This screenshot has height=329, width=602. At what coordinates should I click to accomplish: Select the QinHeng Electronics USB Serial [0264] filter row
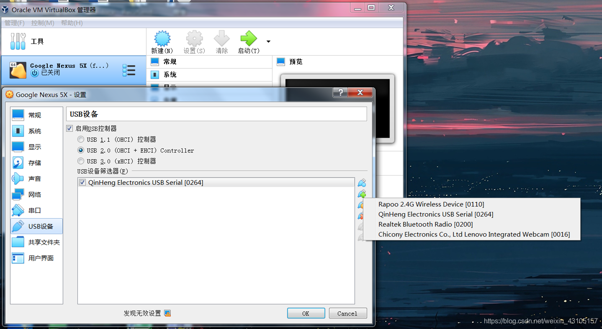[x=216, y=183]
